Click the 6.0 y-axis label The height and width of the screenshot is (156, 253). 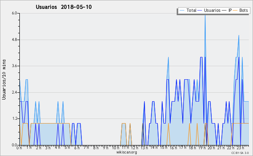[14, 13]
